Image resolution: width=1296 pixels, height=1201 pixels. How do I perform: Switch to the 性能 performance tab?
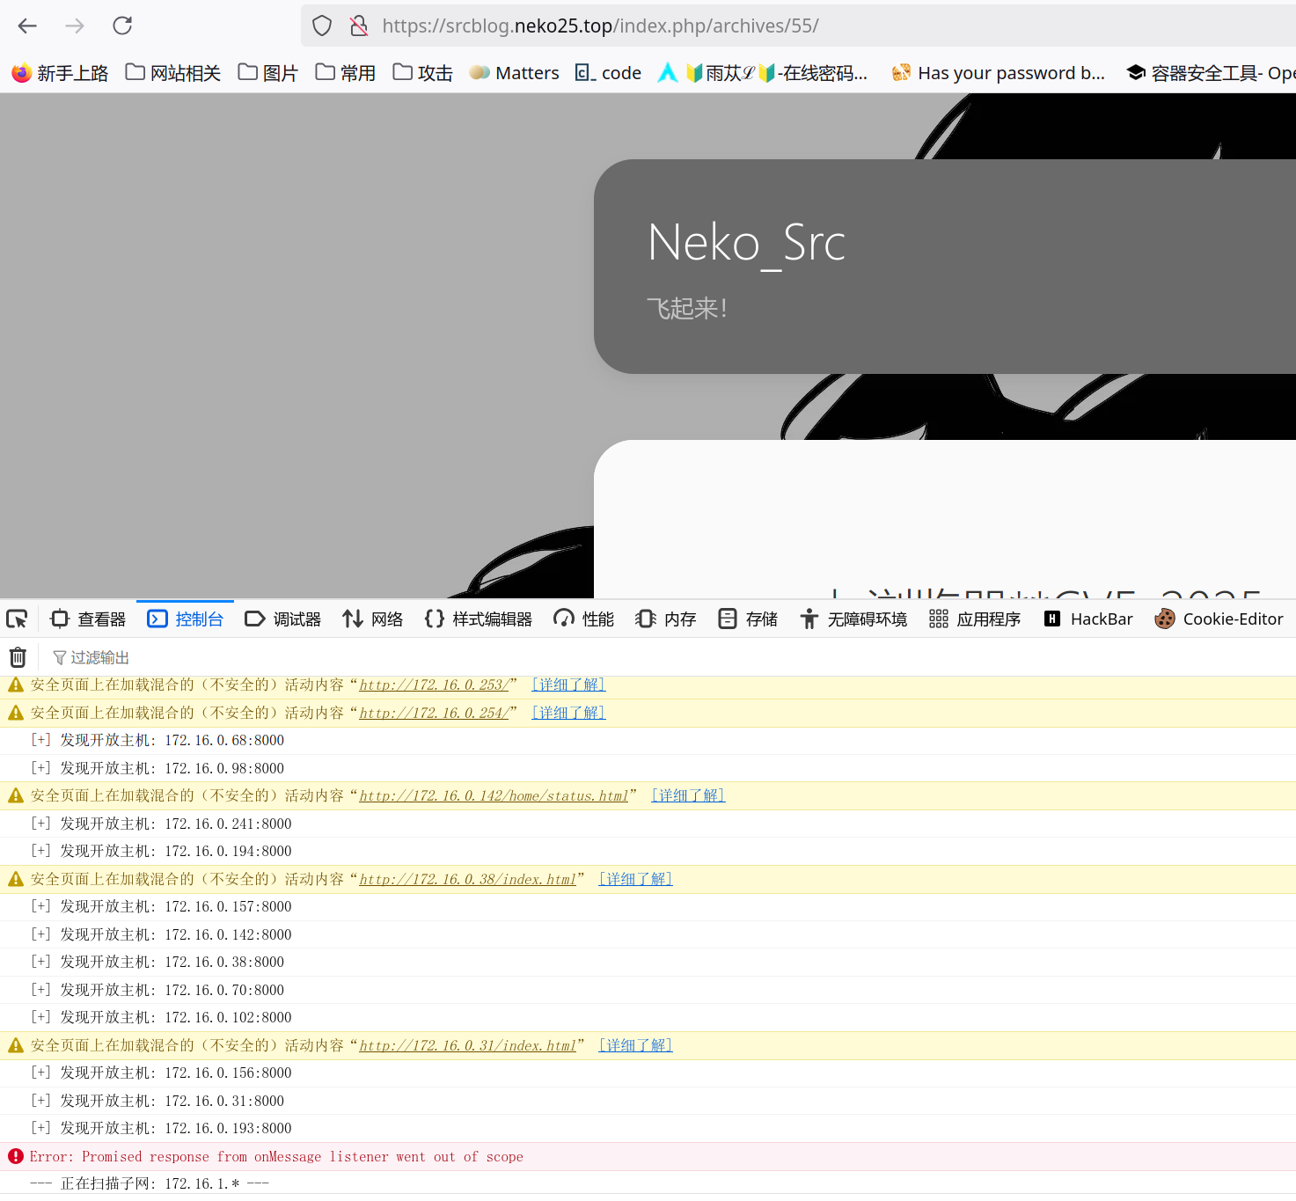584,619
